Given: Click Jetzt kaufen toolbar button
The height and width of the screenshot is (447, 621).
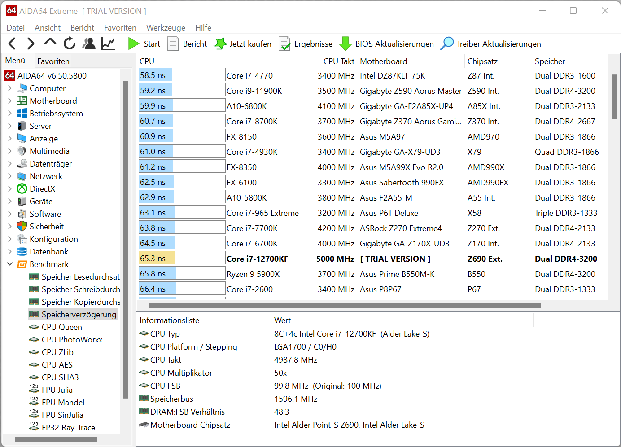Looking at the screenshot, I should [x=243, y=44].
